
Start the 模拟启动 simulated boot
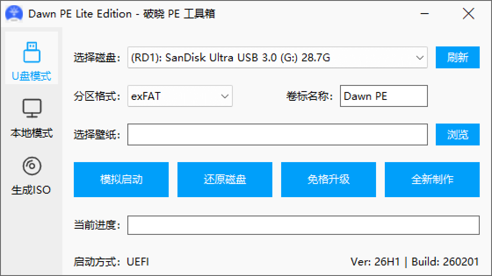(x=121, y=180)
